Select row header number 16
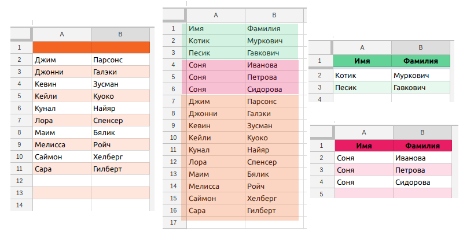This screenshot has width=463, height=231. (x=172, y=211)
